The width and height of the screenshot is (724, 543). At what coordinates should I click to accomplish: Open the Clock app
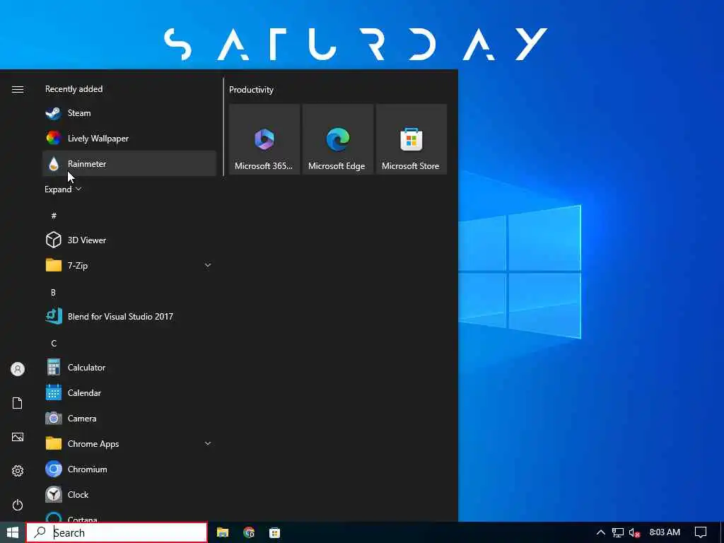click(x=129, y=494)
